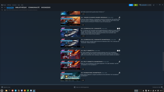This screenshot has height=92, width=164.
Task: Open X4: Le Berceau de l'Humanité title
Action: pyautogui.click(x=91, y=28)
